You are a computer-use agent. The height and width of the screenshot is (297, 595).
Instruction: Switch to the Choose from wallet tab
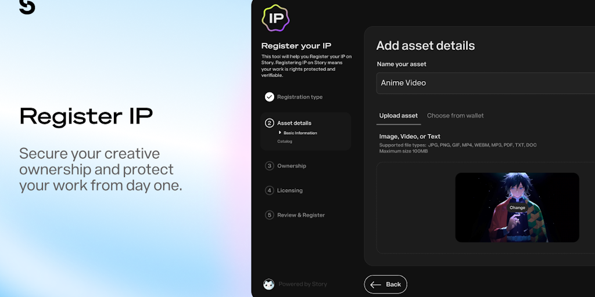click(456, 116)
